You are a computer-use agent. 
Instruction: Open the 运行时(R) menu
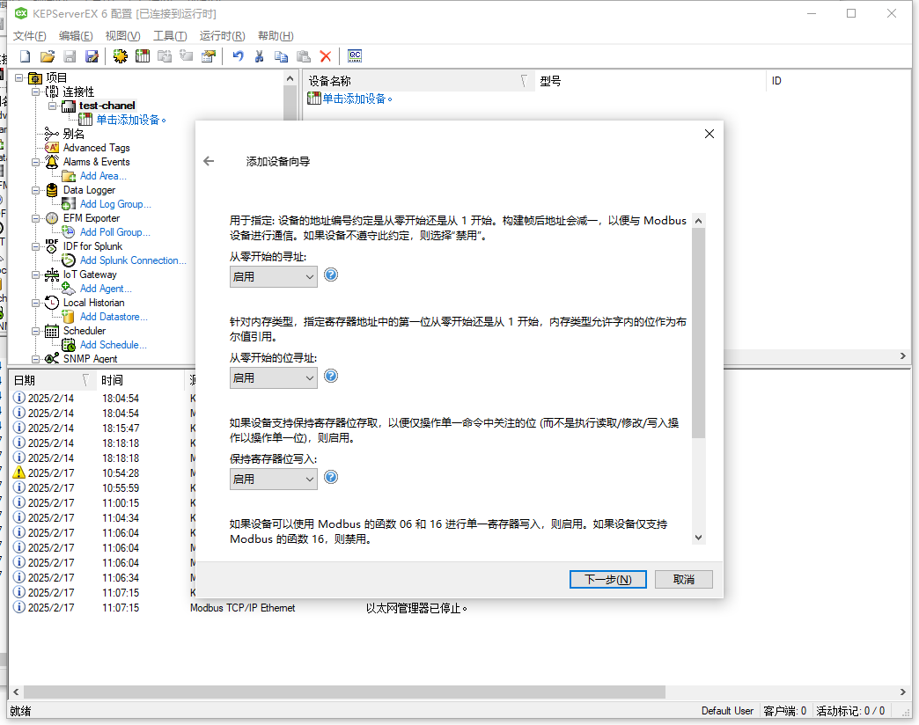coord(222,36)
